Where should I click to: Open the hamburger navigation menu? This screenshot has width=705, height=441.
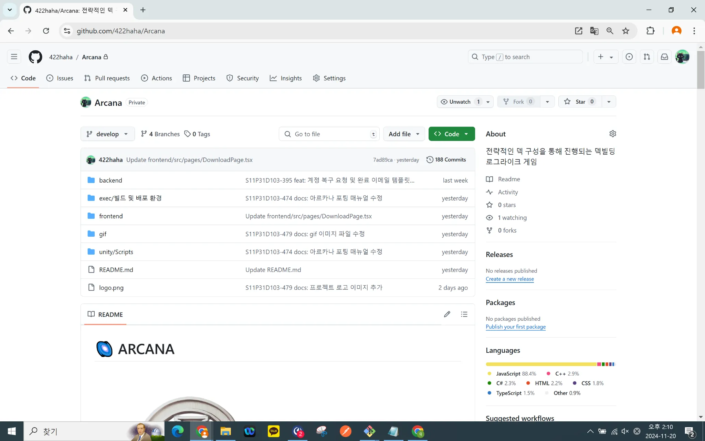point(14,57)
